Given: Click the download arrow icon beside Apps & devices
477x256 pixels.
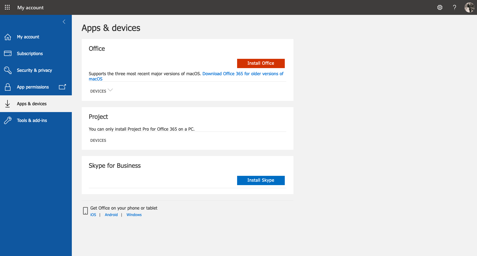Looking at the screenshot, I should [8, 104].
